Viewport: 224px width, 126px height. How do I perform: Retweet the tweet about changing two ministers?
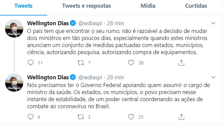[81, 62]
